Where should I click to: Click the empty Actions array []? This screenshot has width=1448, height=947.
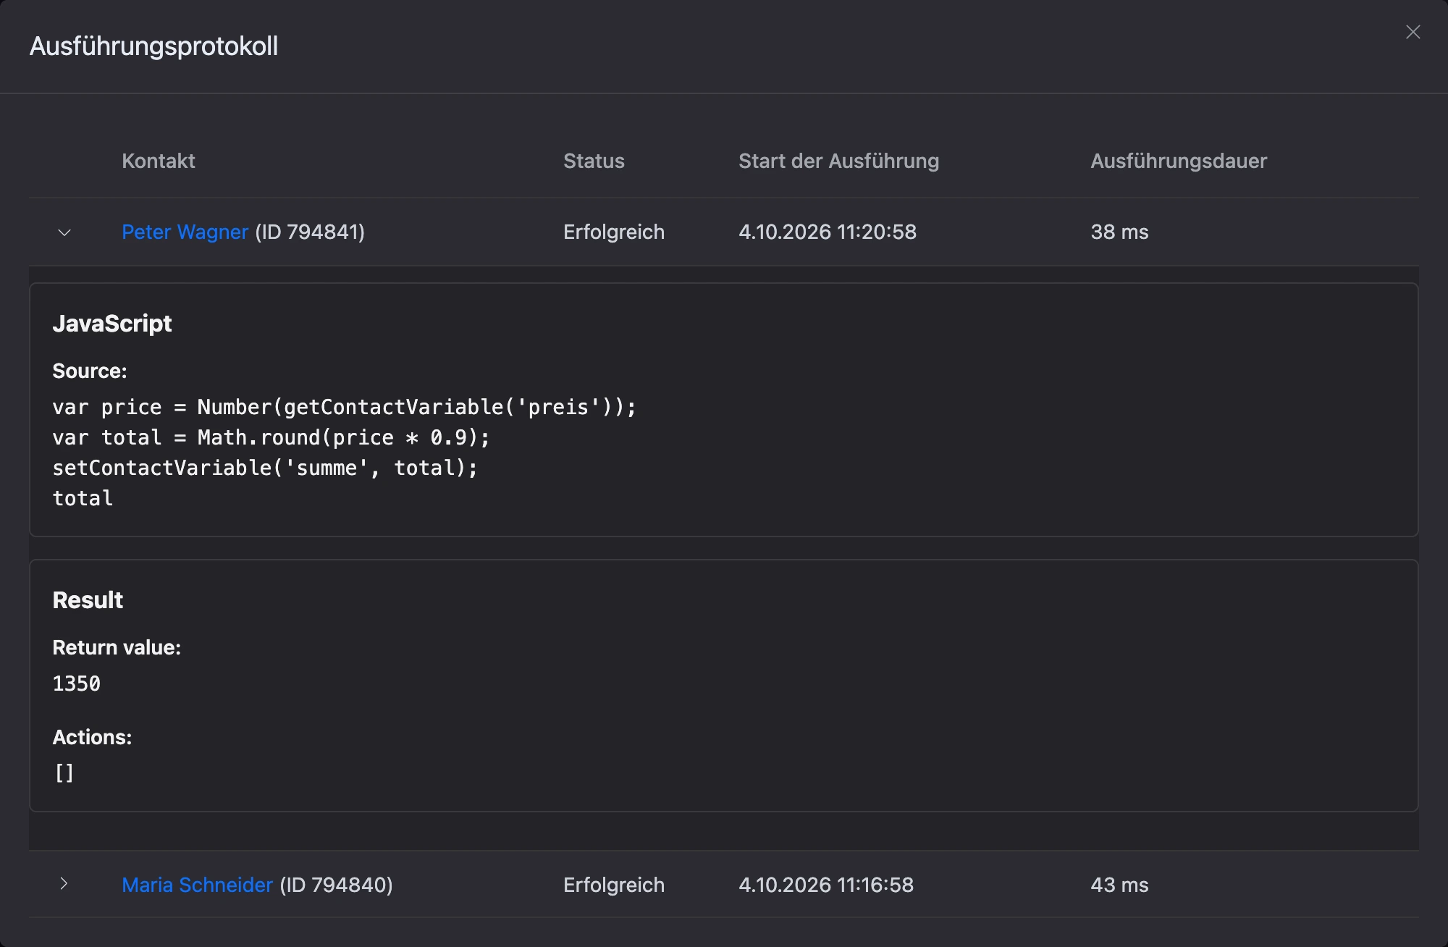[x=64, y=773]
